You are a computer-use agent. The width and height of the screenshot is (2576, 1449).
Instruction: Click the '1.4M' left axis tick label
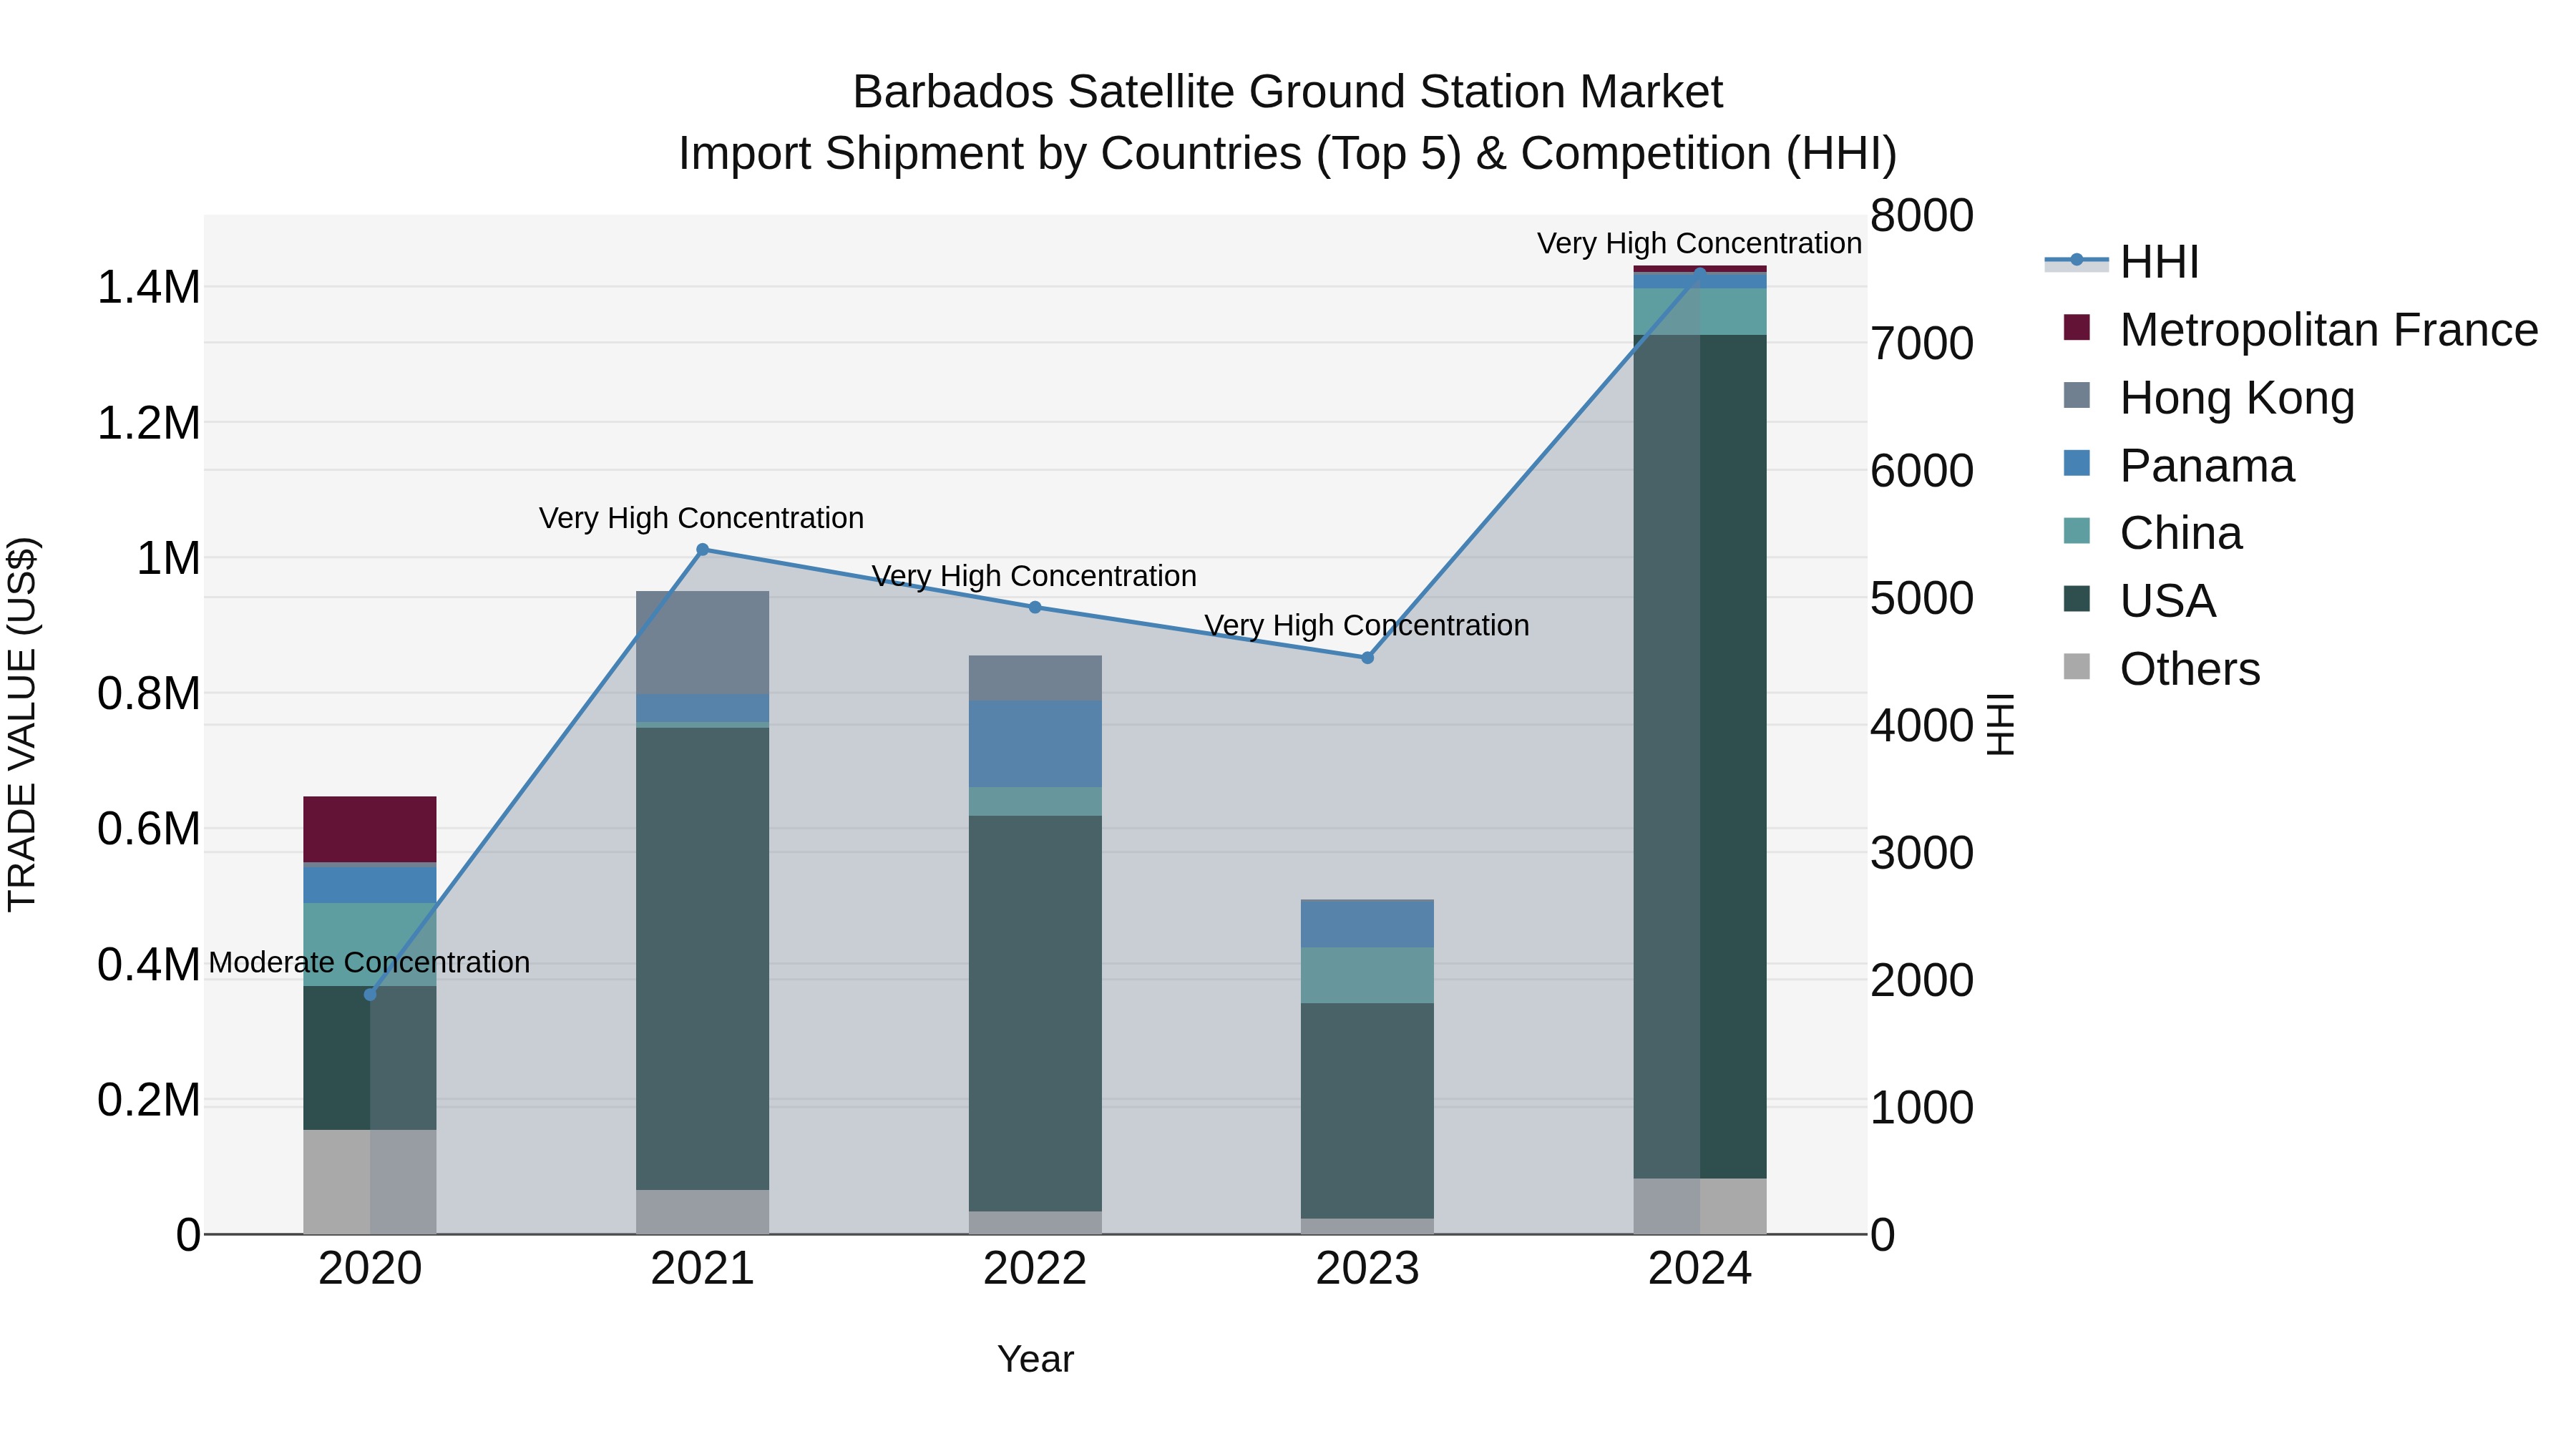click(148, 287)
